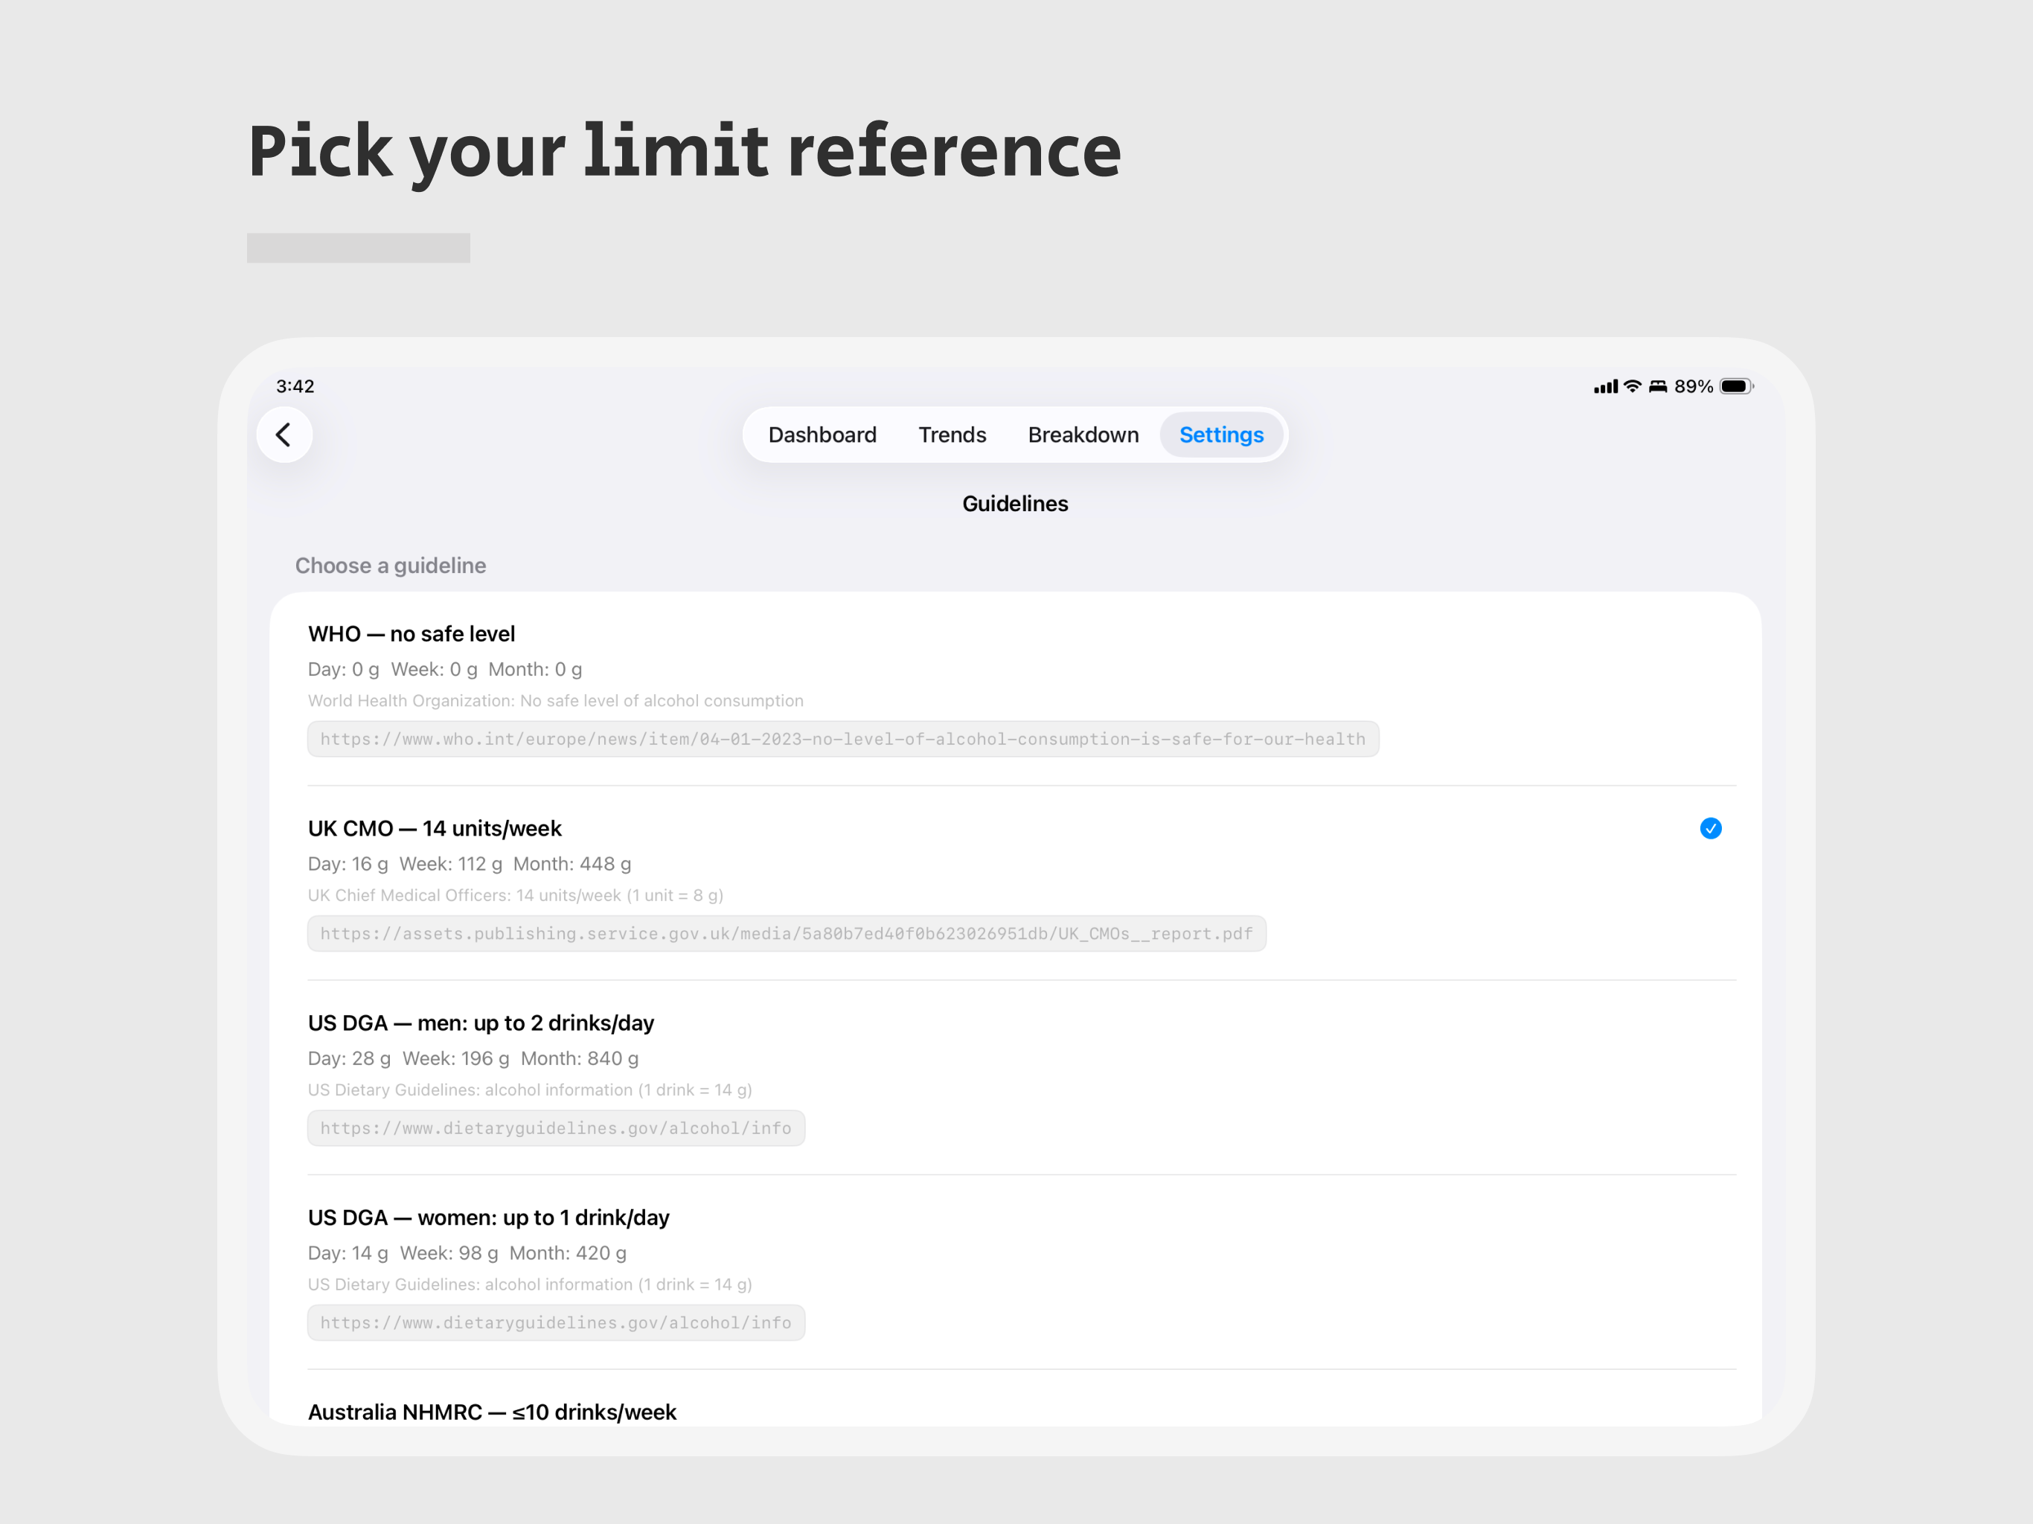Open the UK CMOs report PDF link

point(787,934)
